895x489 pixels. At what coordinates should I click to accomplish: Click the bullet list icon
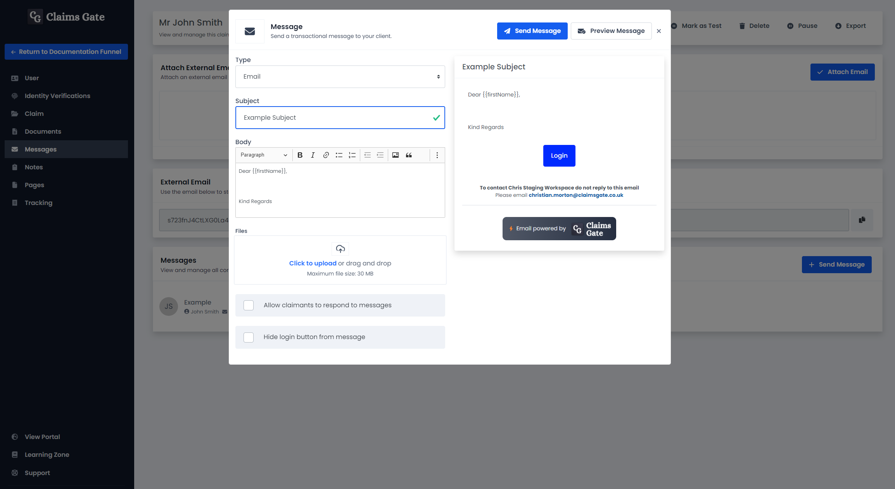point(339,155)
